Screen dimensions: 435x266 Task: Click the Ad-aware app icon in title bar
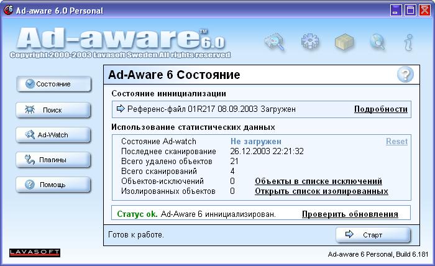(x=8, y=11)
